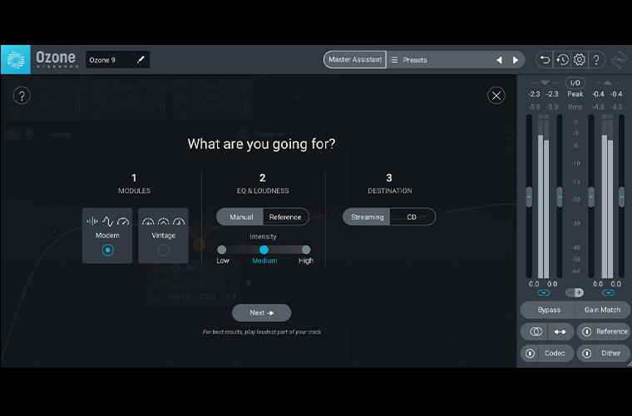
Task: Open help question mark in header
Action: click(x=596, y=60)
